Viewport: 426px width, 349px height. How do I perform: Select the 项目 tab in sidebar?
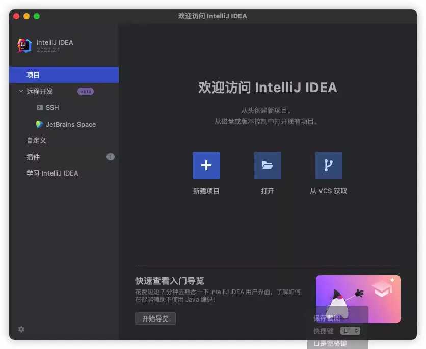pos(64,75)
